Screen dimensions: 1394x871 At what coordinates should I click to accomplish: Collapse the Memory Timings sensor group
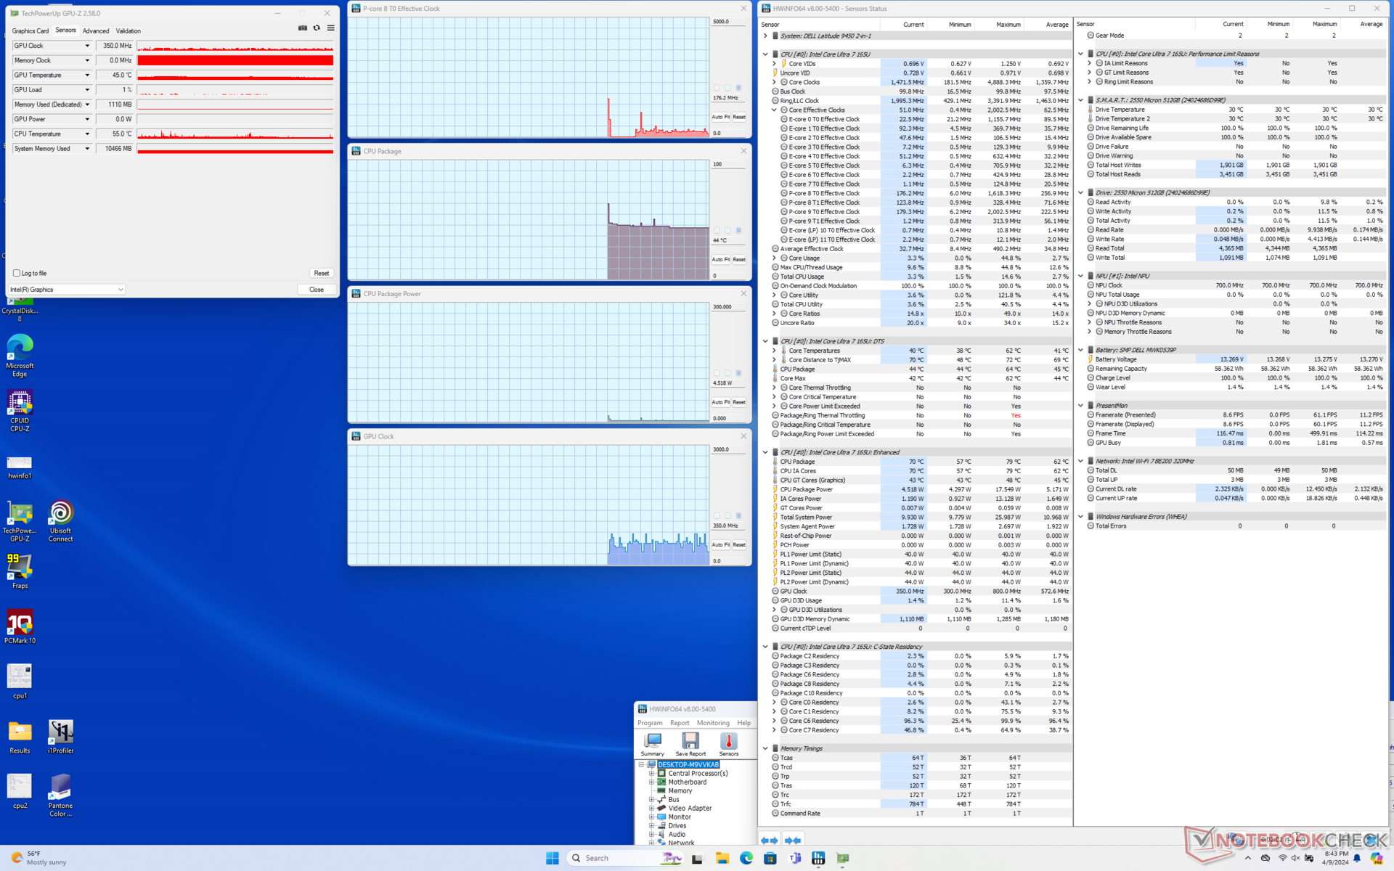[x=765, y=748]
